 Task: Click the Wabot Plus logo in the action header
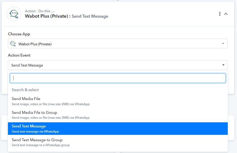pyautogui.click(x=14, y=14)
